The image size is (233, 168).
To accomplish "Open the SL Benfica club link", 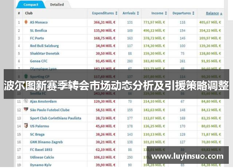I will pyautogui.click(x=38, y=31).
